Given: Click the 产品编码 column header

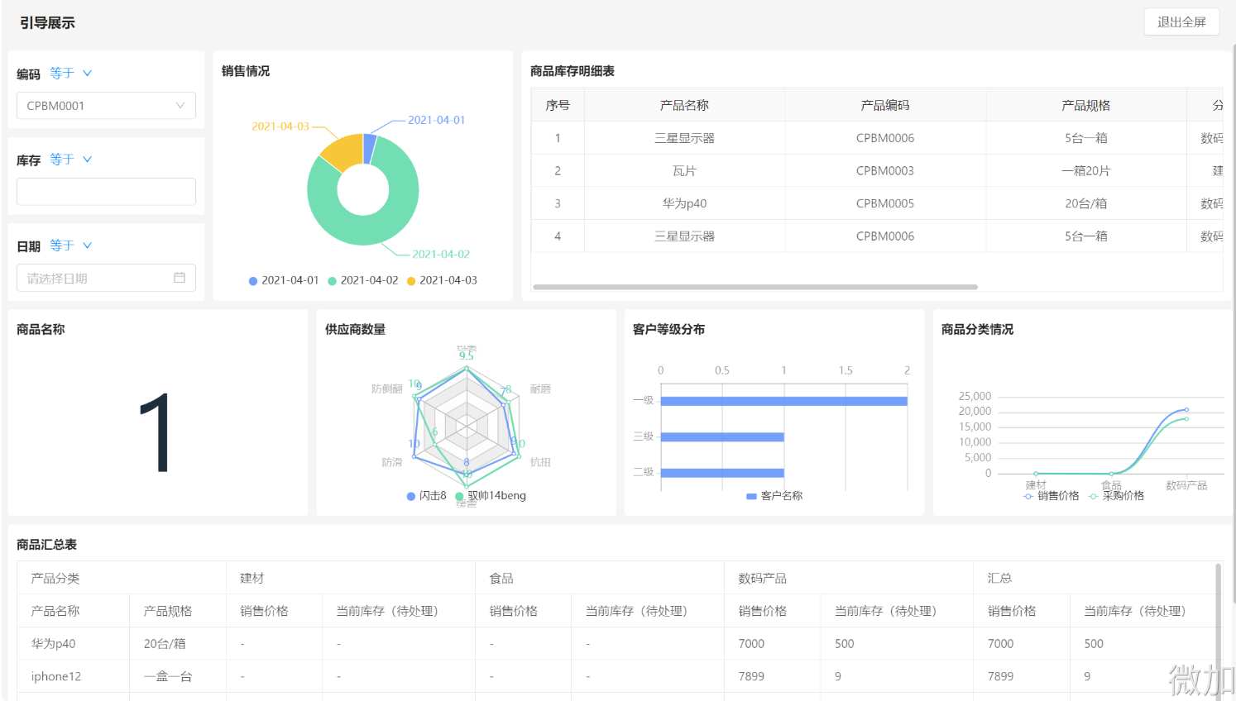Looking at the screenshot, I should (885, 105).
